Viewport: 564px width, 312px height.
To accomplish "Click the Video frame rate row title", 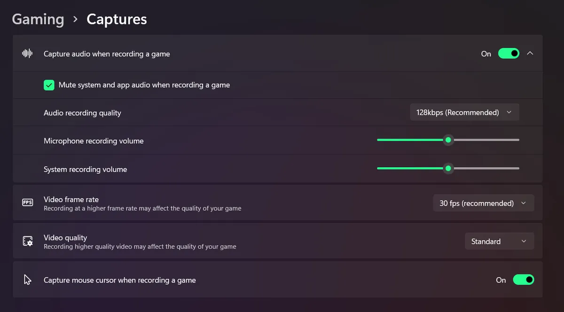I will (71, 199).
